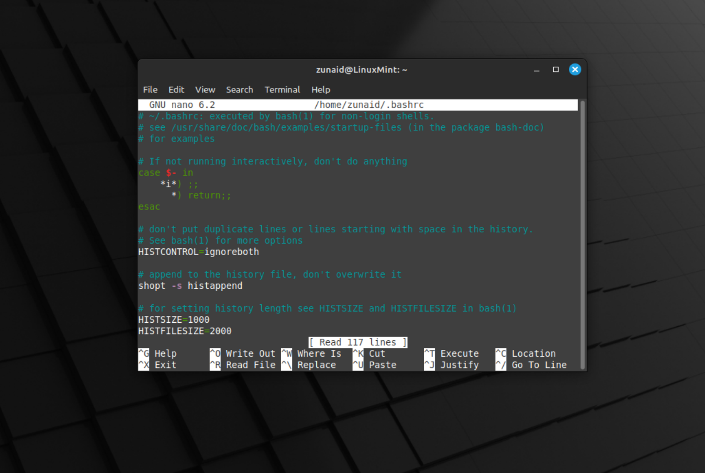Click the shopt -s histappend line
Screen dimensions: 705x473
190,286
